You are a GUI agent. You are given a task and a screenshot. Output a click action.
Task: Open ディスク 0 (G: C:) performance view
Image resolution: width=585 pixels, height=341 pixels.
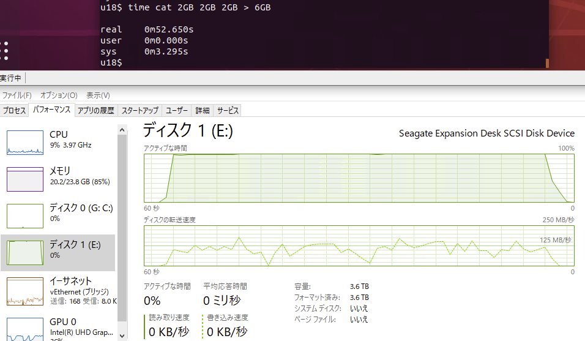tap(24, 215)
